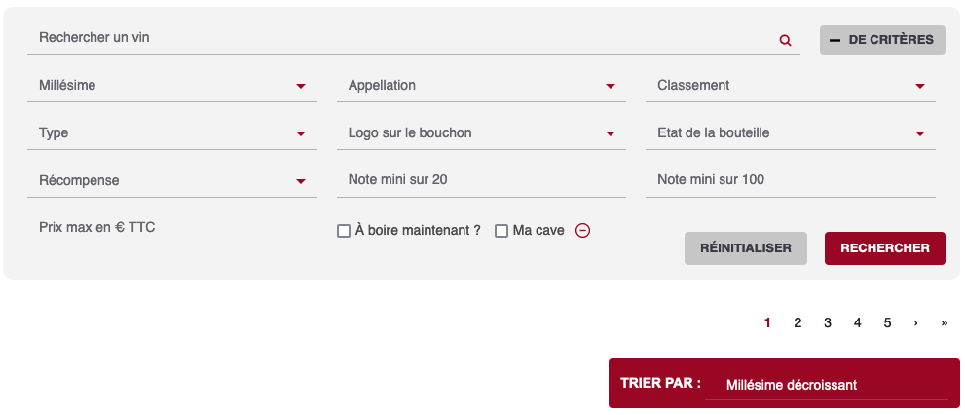Collapse criteria with DE CRITÈRES button
Screen dimensions: 965x415
[x=882, y=40]
